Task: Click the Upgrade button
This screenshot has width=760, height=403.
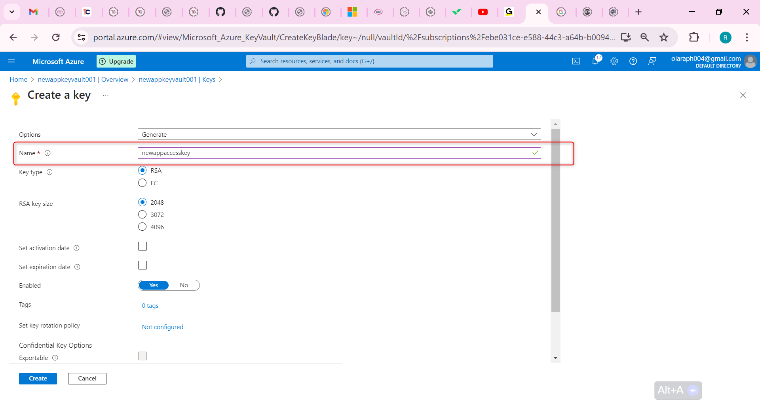Action: [116, 61]
